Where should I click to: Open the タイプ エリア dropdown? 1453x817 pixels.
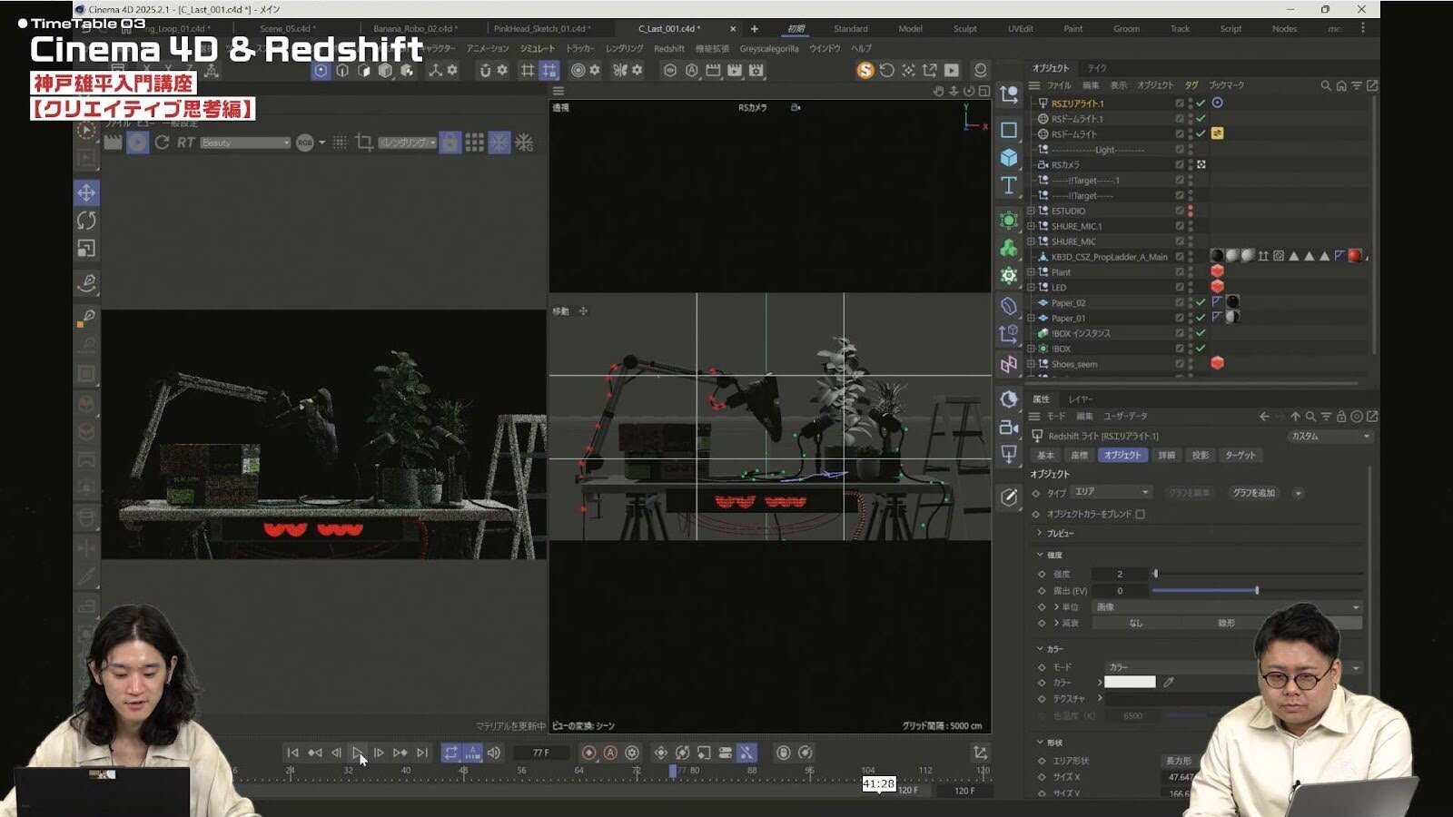[1112, 492]
